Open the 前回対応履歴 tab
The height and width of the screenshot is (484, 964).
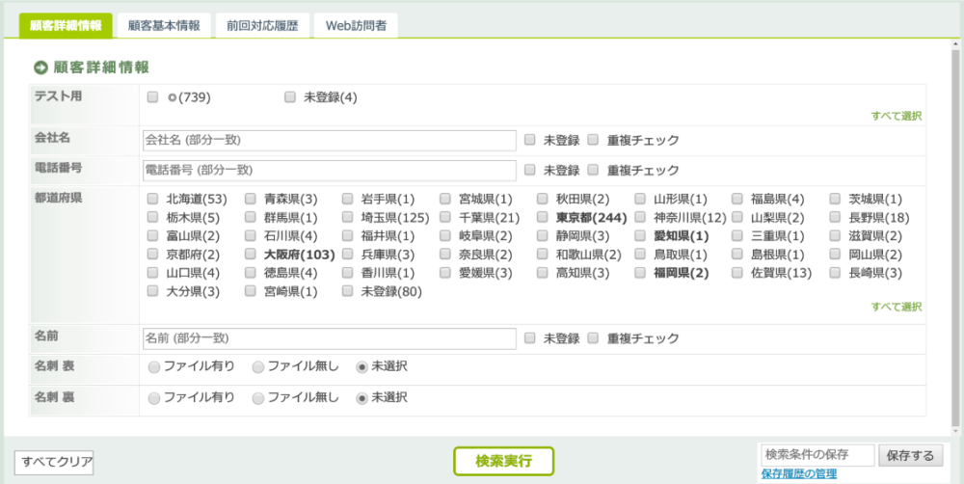[x=263, y=26]
